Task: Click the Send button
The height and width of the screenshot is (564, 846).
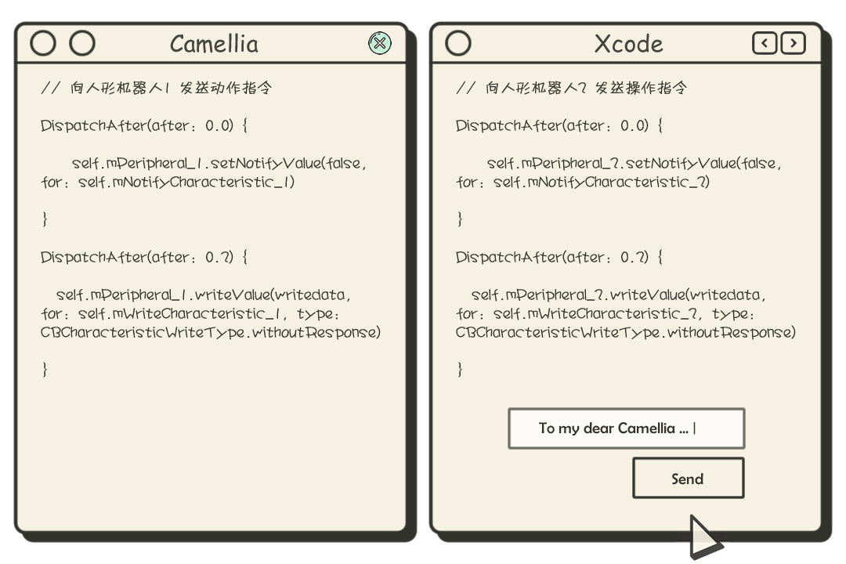Action: coord(689,478)
